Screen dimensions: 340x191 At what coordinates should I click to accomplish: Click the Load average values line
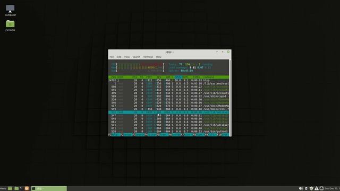[x=190, y=67]
